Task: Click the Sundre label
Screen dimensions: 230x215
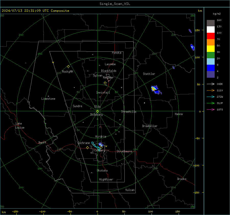Action: coord(77,106)
